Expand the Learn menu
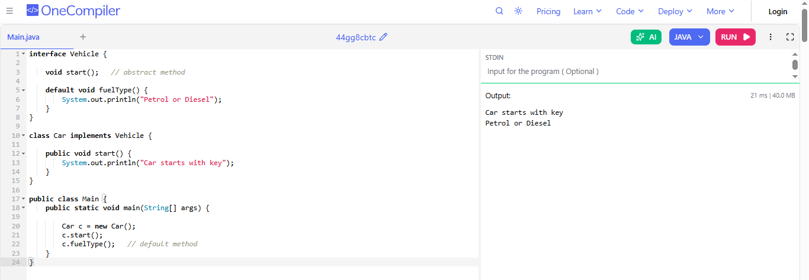 tap(587, 11)
